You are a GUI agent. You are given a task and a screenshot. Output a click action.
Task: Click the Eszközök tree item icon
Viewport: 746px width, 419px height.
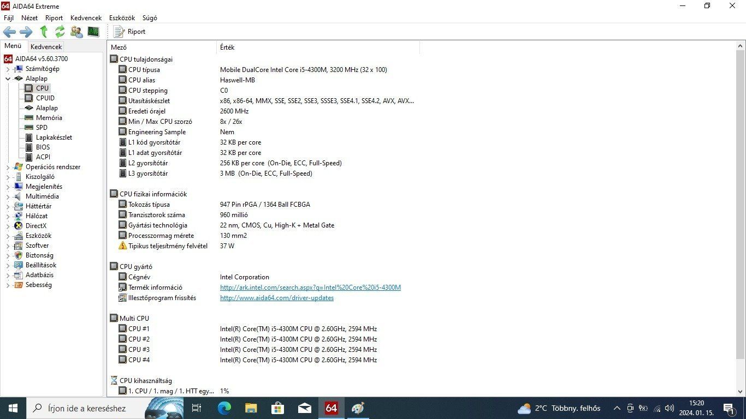[19, 236]
